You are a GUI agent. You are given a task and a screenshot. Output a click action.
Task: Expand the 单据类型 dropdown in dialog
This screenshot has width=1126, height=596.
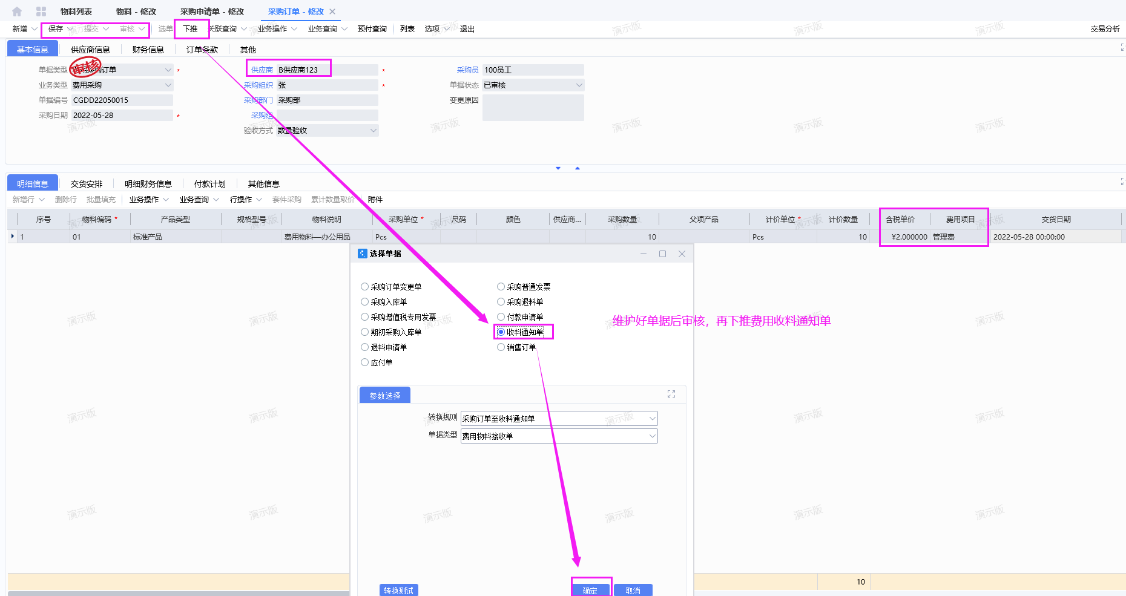[x=652, y=436]
